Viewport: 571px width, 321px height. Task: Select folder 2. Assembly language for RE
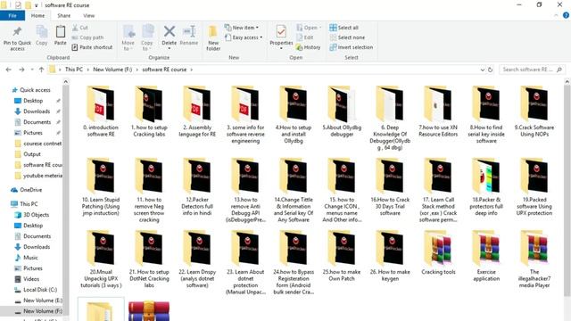[x=197, y=111]
